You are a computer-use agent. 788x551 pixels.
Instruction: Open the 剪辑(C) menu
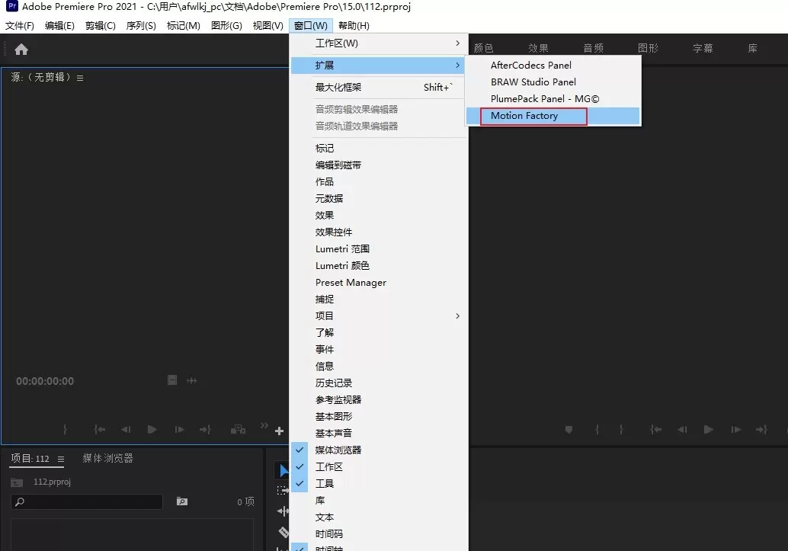[101, 26]
